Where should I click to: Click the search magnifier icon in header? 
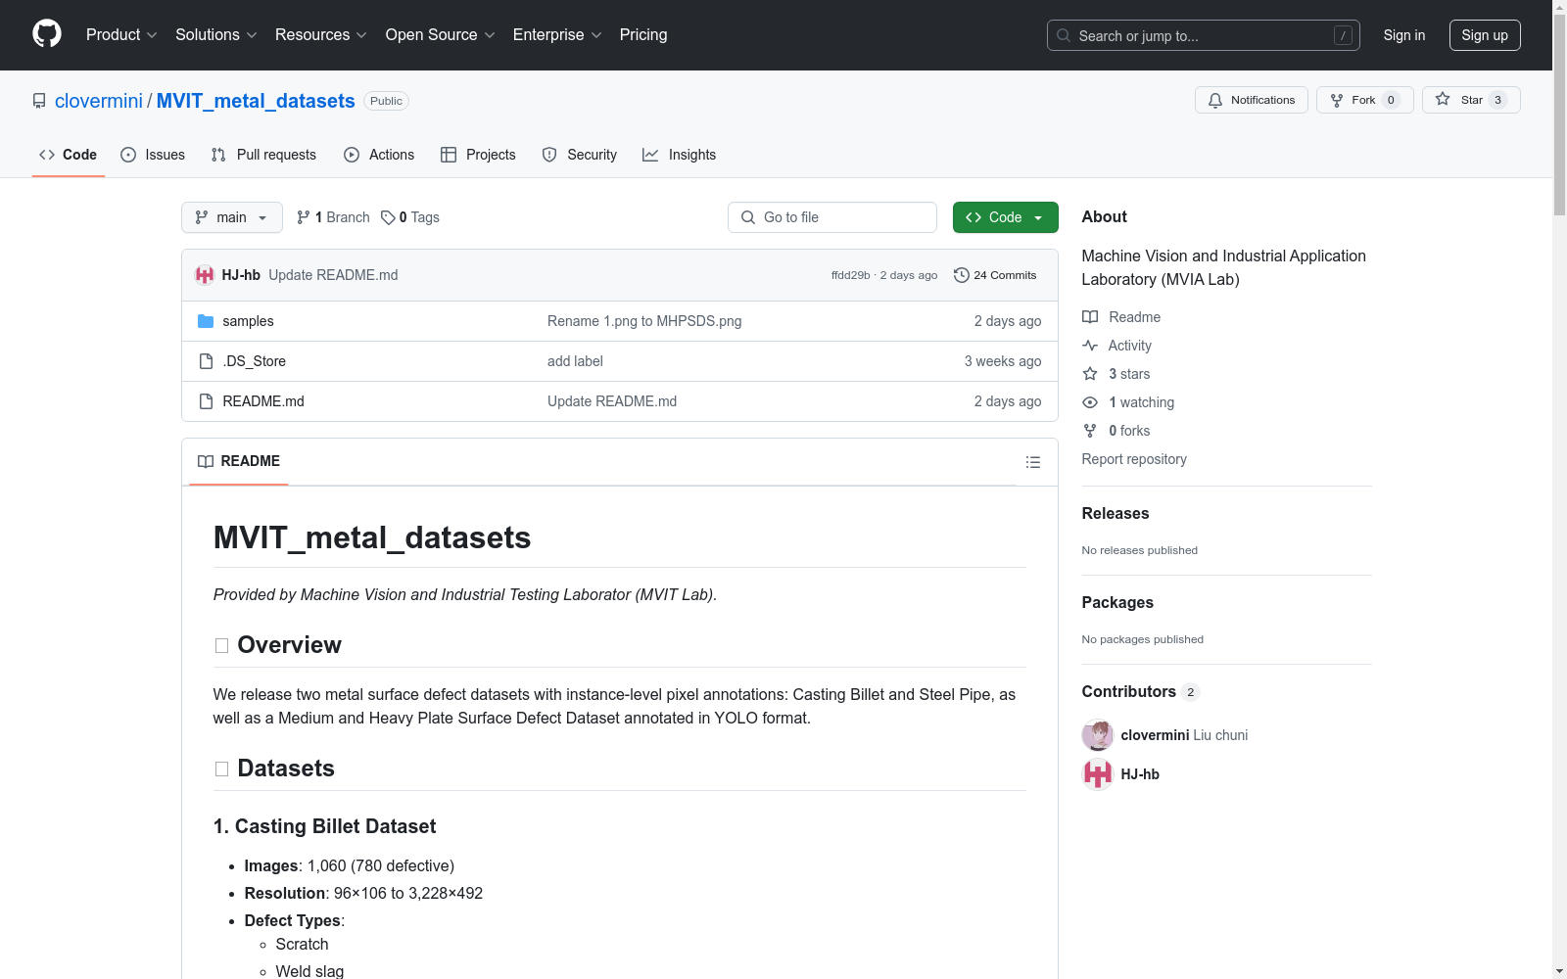coord(1064,35)
